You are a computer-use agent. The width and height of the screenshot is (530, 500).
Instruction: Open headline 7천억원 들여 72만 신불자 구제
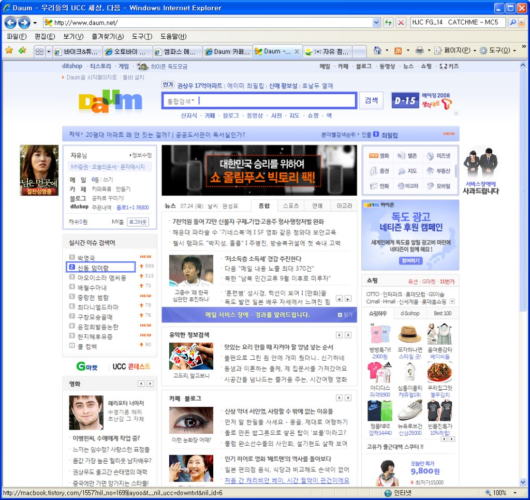(x=248, y=222)
